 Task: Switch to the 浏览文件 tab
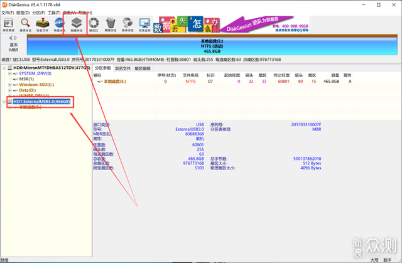point(122,68)
